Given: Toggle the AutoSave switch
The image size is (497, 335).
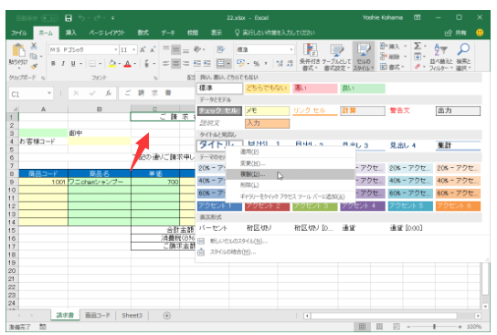Looking at the screenshot, I should 49,18.
